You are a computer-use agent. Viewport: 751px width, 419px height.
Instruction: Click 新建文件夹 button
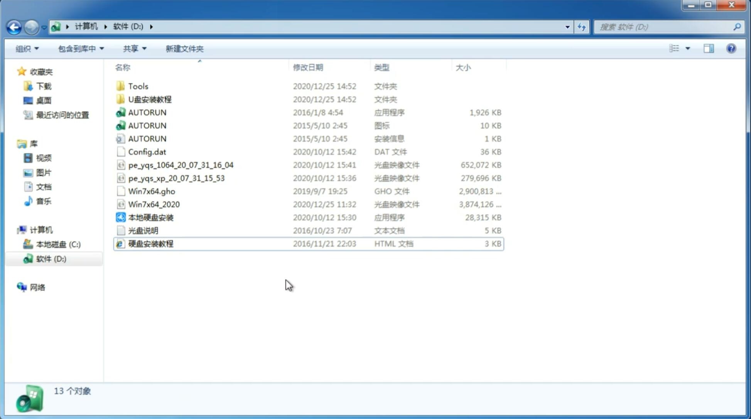[184, 49]
